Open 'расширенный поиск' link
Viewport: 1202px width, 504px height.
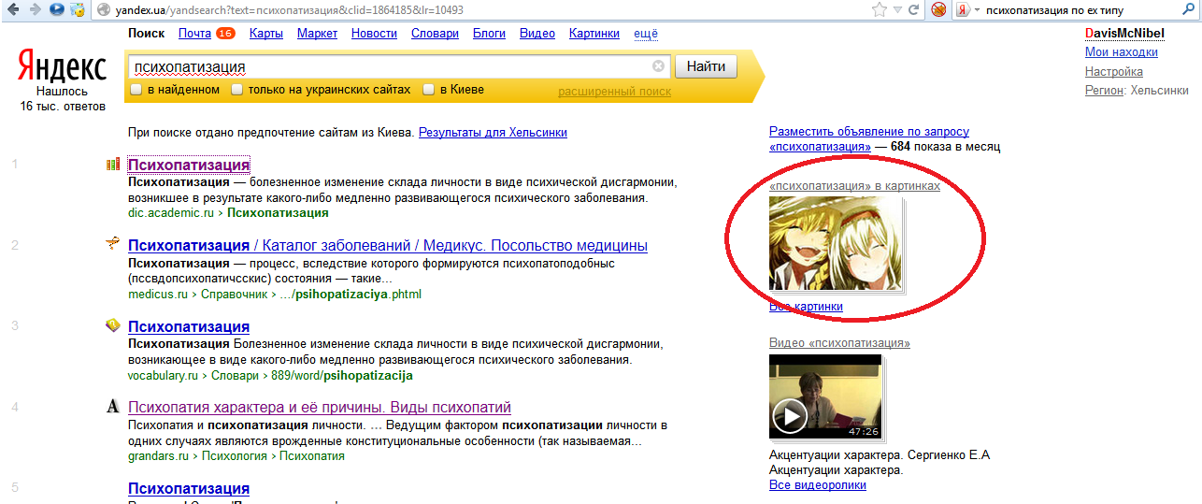pos(614,92)
